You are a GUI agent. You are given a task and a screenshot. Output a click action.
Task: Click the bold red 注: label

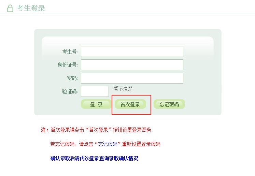coord(44,130)
